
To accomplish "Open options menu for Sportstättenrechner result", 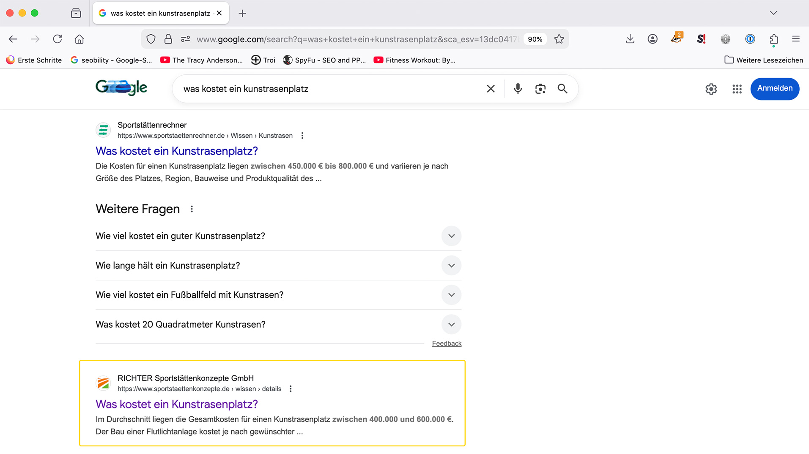I will click(302, 136).
